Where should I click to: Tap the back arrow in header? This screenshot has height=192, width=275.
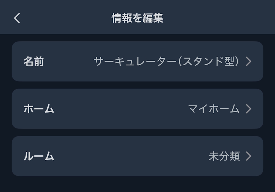(x=17, y=18)
